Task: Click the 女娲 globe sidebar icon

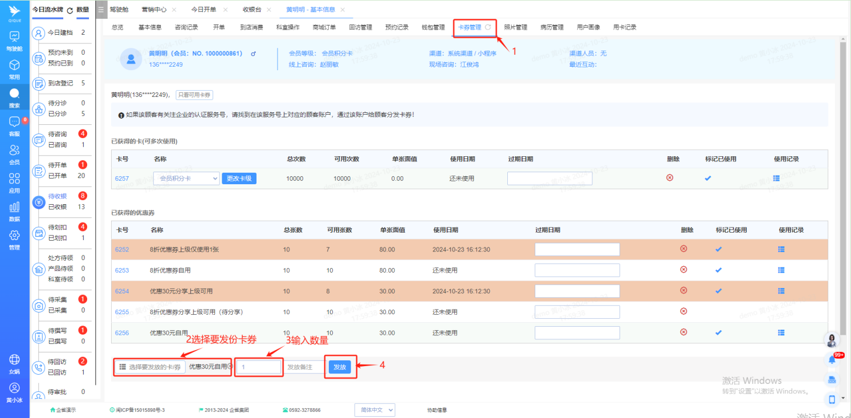Action: pyautogui.click(x=14, y=363)
